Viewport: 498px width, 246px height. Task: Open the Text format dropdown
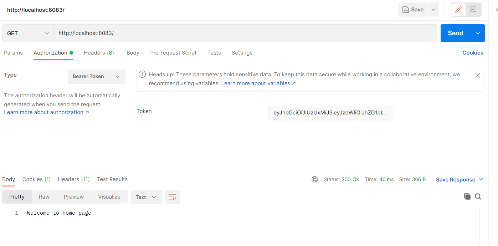pyautogui.click(x=147, y=197)
